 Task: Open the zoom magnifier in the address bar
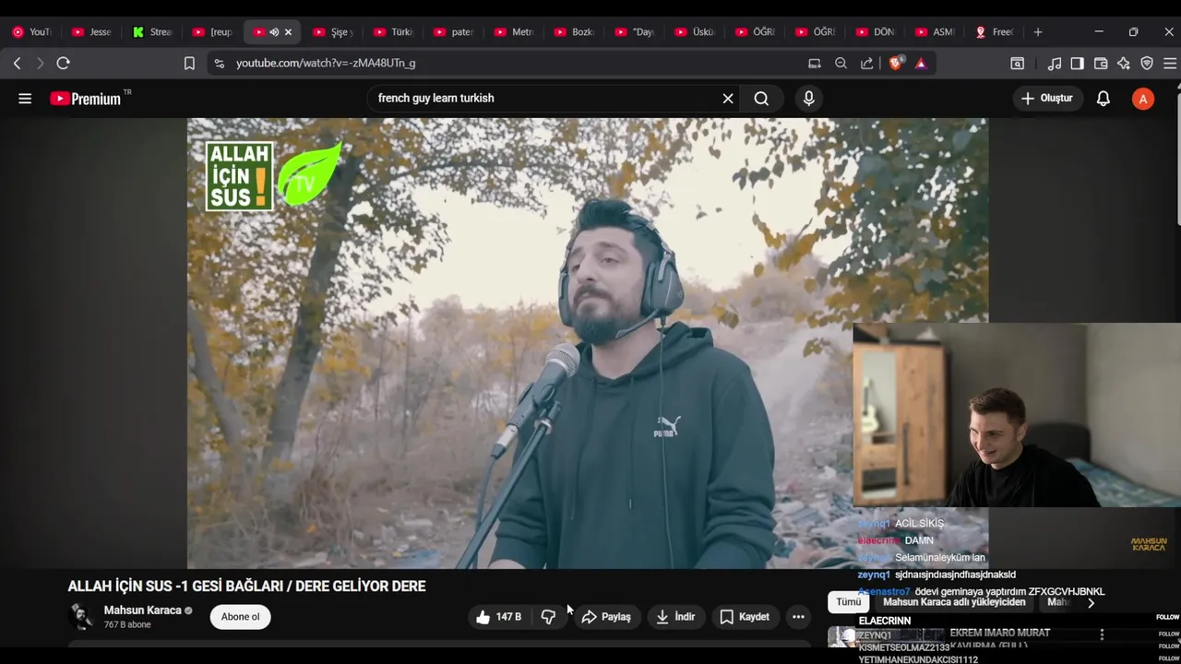841,64
